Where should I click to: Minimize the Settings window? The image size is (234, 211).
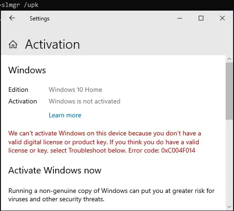tap(180, 18)
